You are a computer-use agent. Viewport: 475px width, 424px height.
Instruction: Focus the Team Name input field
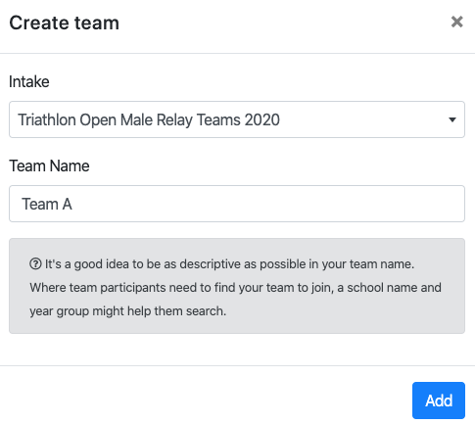pos(237,204)
